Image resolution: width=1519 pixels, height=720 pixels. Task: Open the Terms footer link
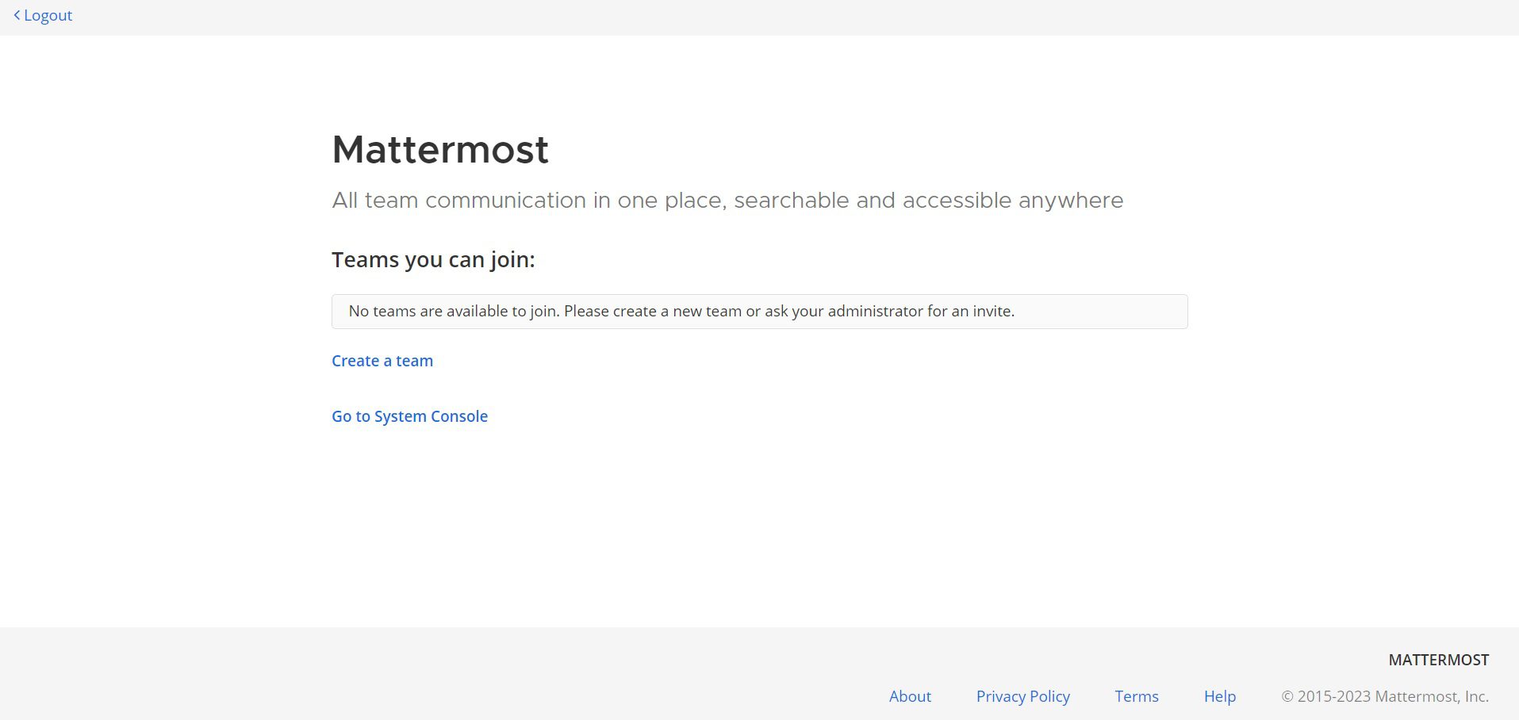1137,696
